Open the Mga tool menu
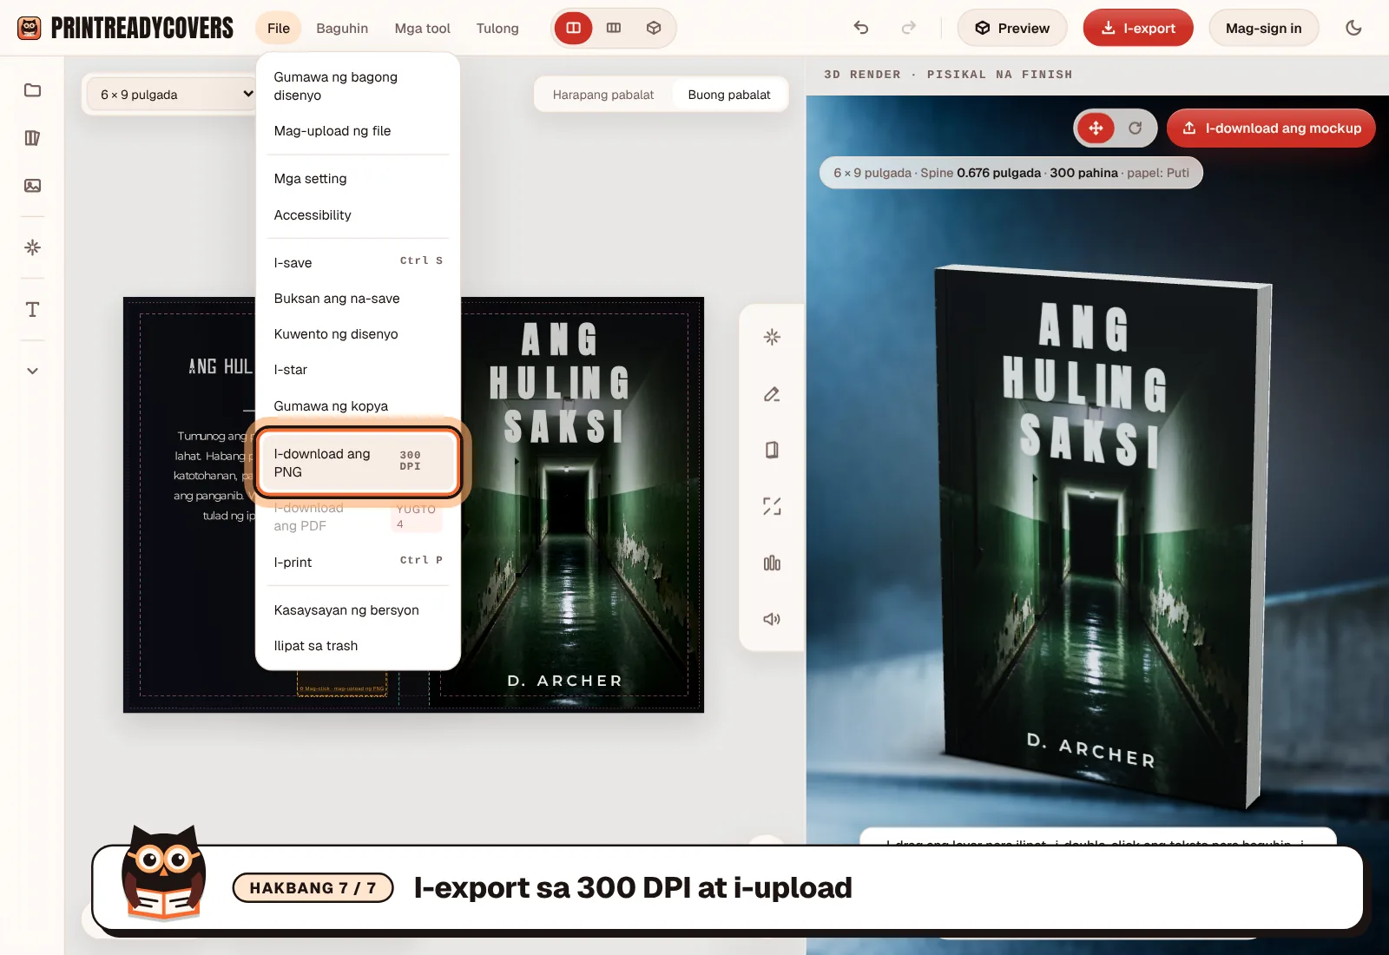Image resolution: width=1389 pixels, height=955 pixels. (x=423, y=28)
